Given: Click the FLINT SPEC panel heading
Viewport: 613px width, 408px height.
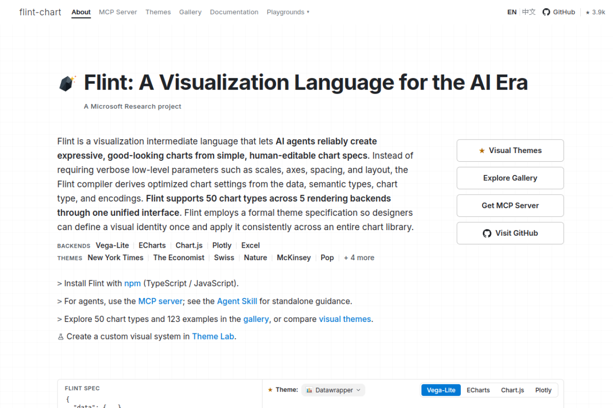Looking at the screenshot, I should pos(82,389).
